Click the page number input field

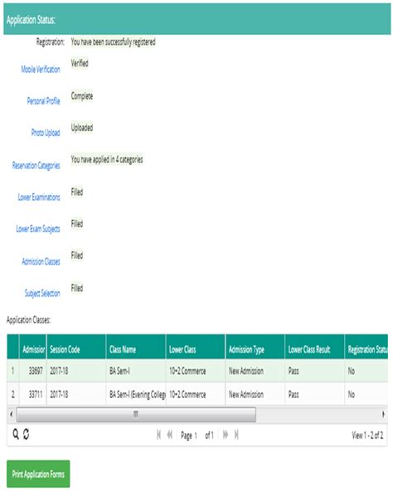[x=196, y=435]
